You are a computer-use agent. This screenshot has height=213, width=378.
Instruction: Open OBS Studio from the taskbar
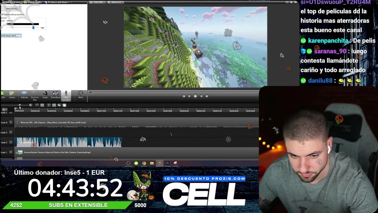(x=128, y=163)
